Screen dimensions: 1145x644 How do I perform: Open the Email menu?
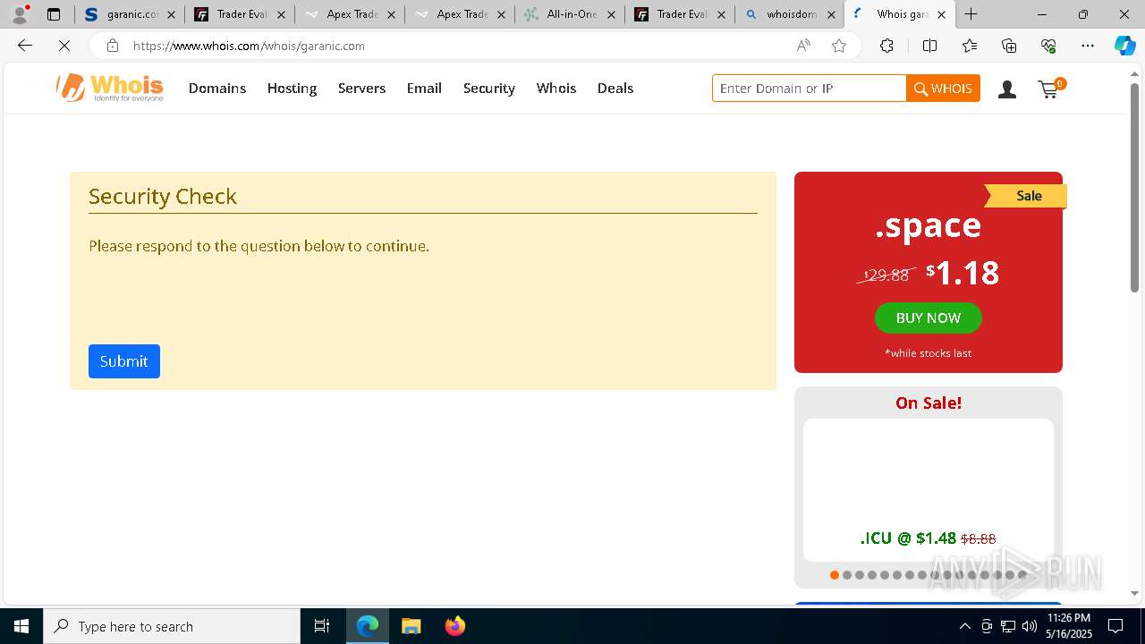click(424, 88)
